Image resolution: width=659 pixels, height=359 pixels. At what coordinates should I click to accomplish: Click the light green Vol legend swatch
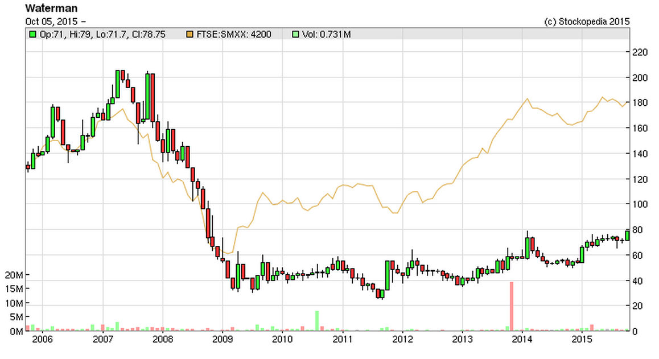pyautogui.click(x=295, y=35)
